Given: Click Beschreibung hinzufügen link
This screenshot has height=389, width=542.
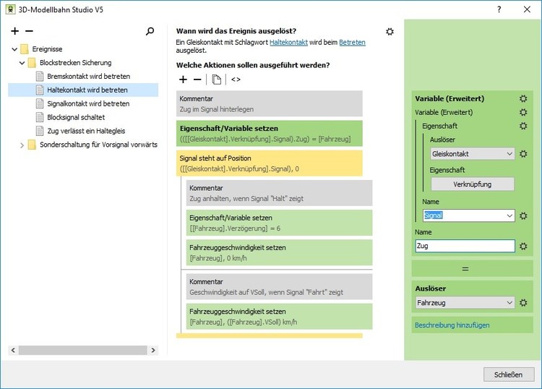Looking at the screenshot, I should (x=452, y=325).
